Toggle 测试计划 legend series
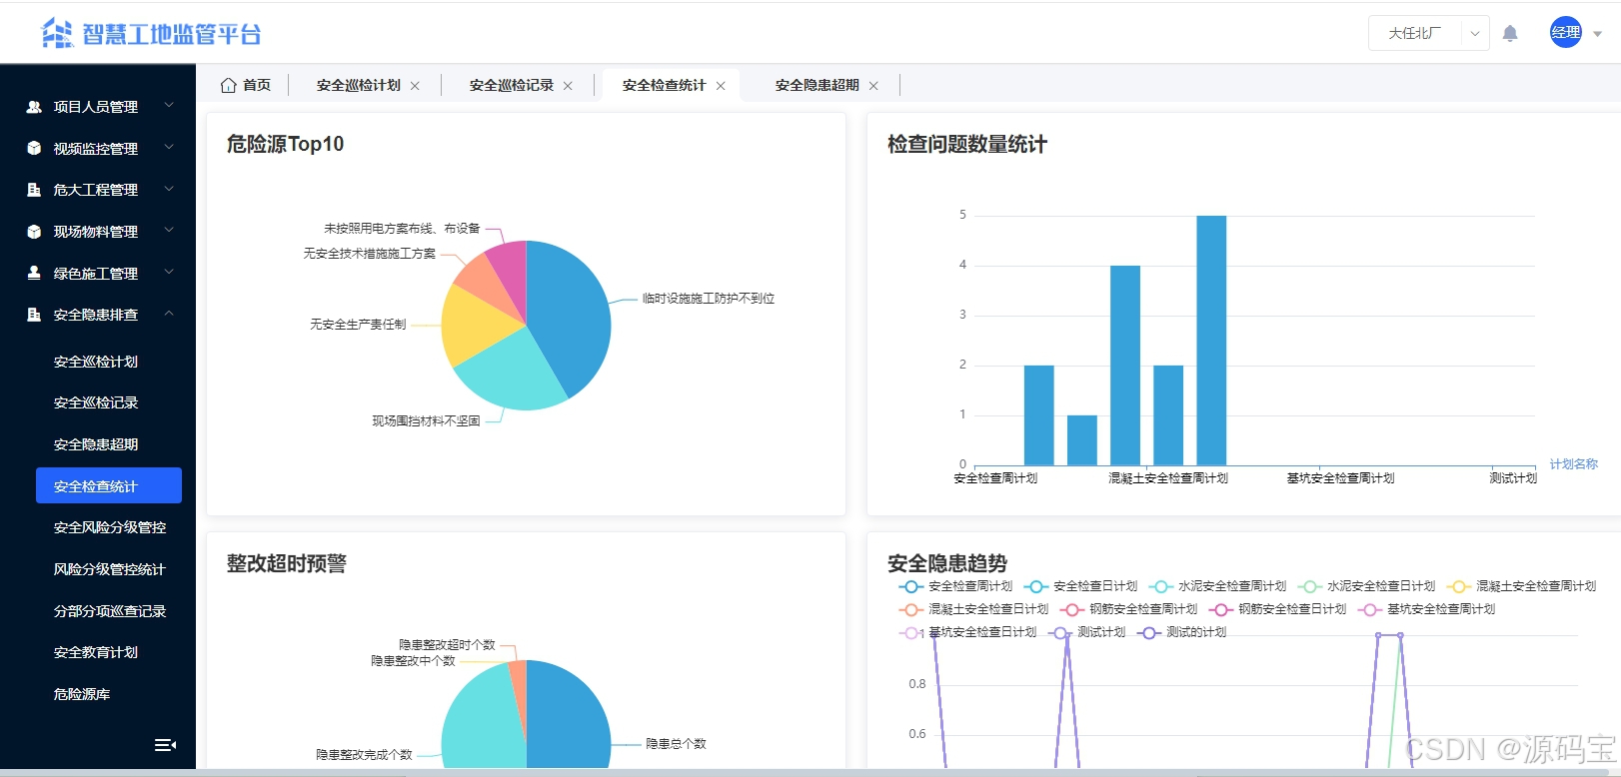This screenshot has height=777, width=1621. point(1087,632)
